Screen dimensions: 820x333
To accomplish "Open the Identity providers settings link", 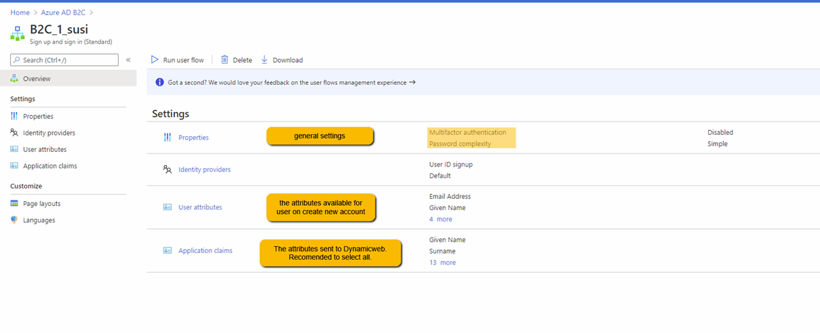I will click(x=204, y=169).
